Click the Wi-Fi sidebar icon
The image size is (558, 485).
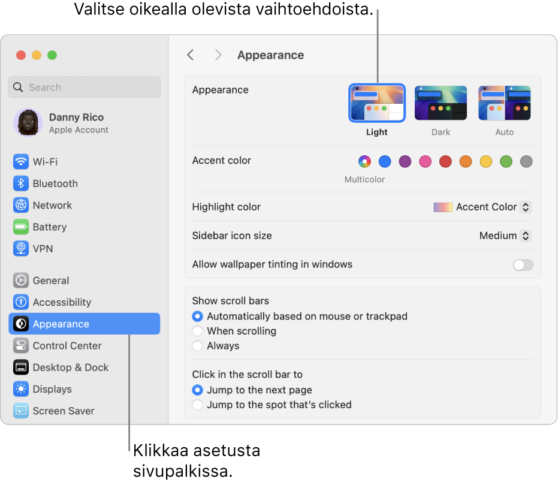point(20,161)
